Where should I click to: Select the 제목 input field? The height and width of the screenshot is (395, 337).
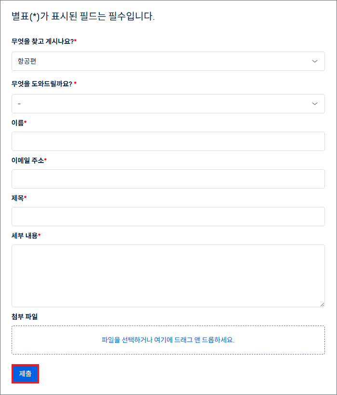point(168,217)
